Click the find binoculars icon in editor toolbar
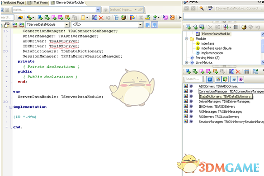This screenshot has width=264, height=176. [x=20, y=17]
